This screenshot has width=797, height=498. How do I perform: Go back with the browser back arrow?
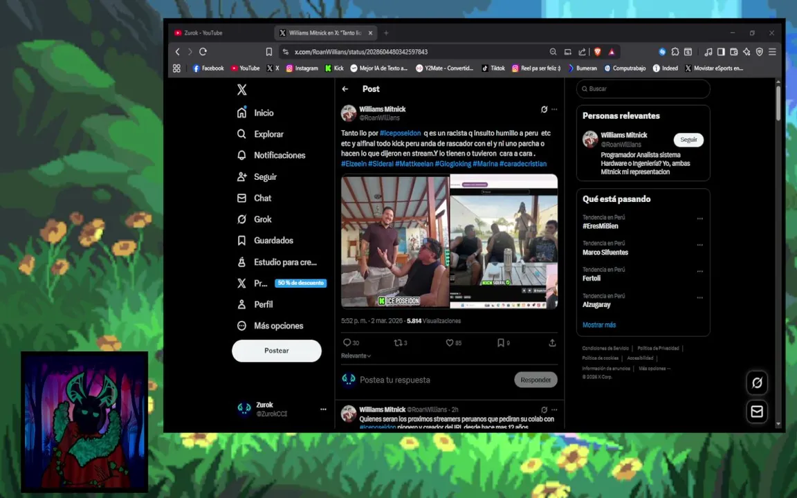177,52
